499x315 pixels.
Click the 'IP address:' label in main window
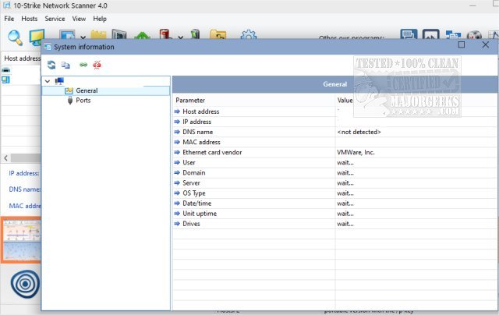point(24,173)
